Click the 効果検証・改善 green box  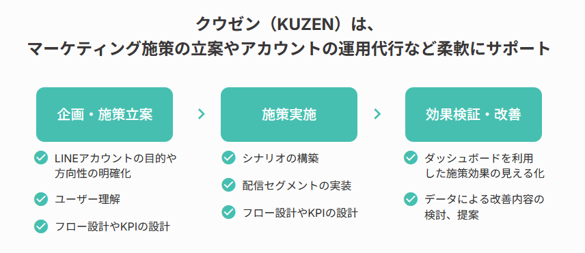tap(474, 115)
